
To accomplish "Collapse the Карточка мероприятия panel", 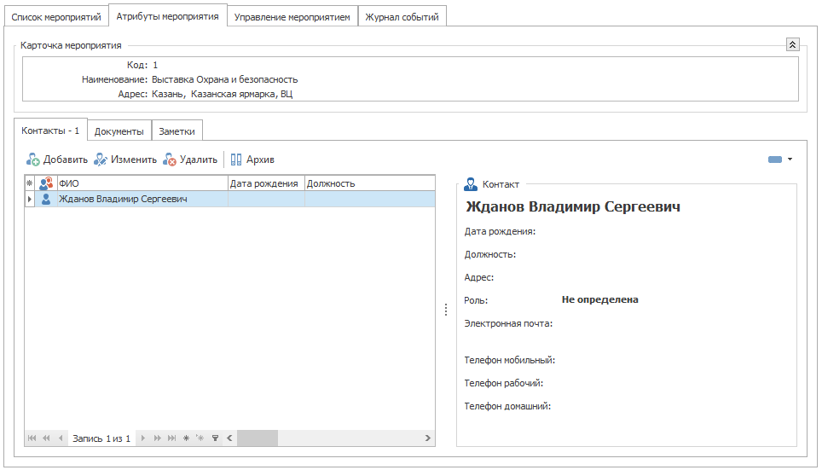I will pos(792,44).
